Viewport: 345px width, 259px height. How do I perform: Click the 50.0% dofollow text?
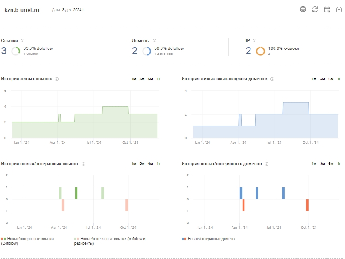coord(169,48)
